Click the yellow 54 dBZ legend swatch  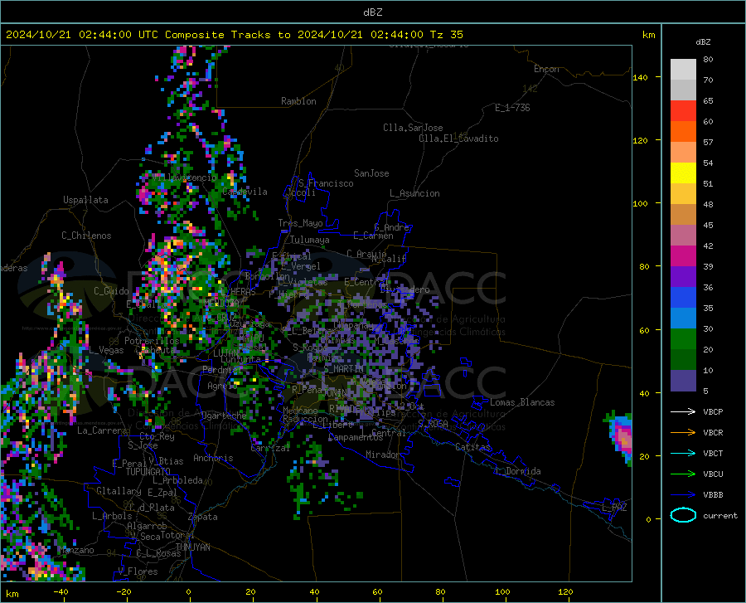683,173
